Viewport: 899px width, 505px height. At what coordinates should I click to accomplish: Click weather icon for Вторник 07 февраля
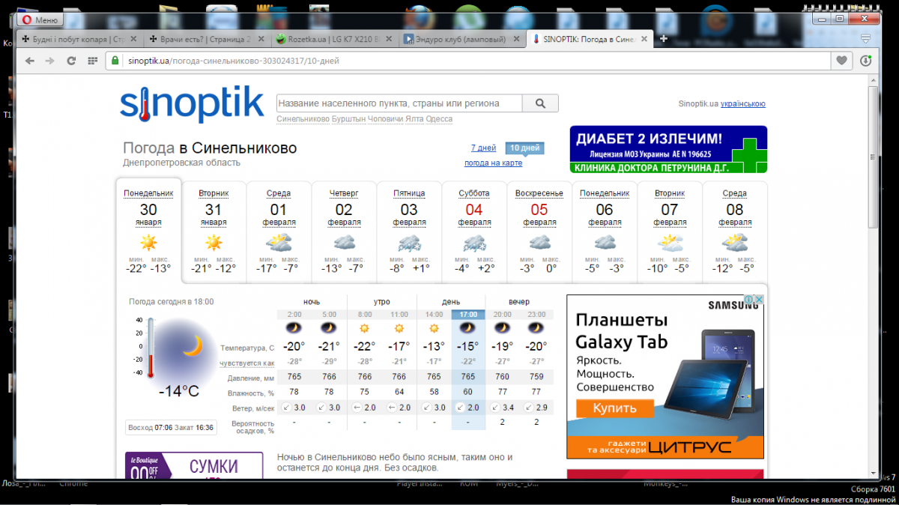click(x=670, y=242)
